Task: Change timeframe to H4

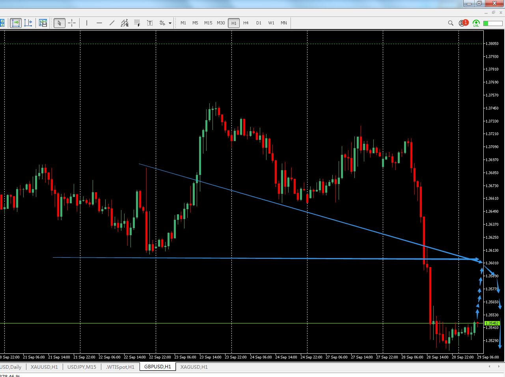Action: coord(246,23)
